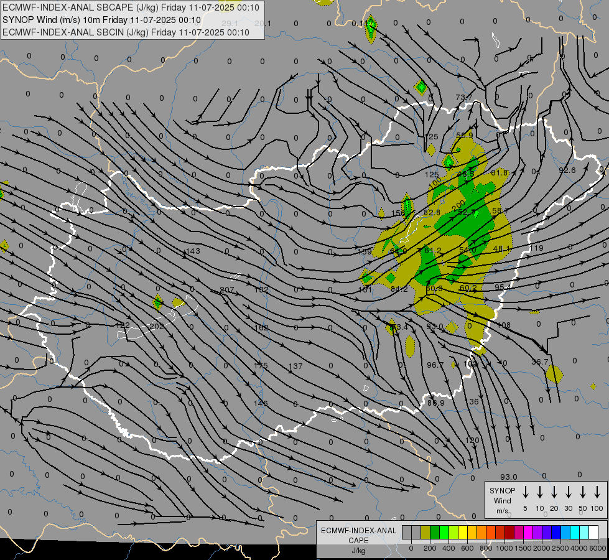Click the wind arrow above the 100 m/s label
609x560 pixels.
[597, 492]
